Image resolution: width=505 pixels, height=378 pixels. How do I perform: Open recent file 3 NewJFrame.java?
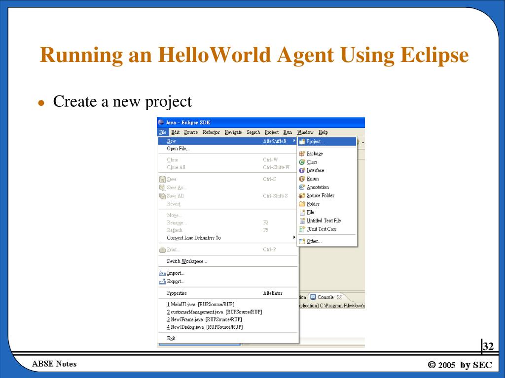click(227, 319)
